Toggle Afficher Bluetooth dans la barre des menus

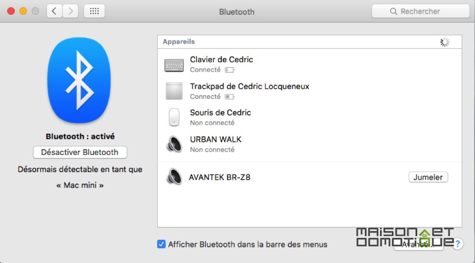click(161, 244)
